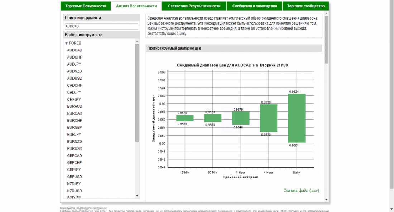Select NZDUSD instrument
Viewport: 394px width, 212px height.
coord(75,191)
